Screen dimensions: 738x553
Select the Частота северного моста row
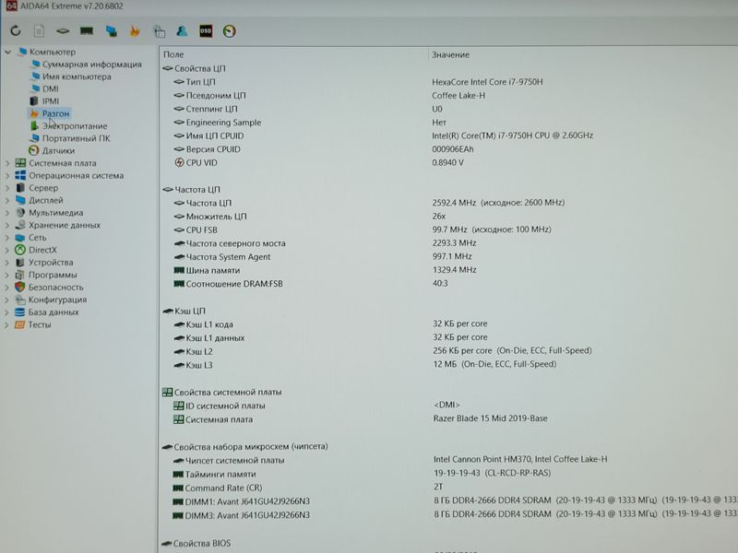tap(449, 243)
